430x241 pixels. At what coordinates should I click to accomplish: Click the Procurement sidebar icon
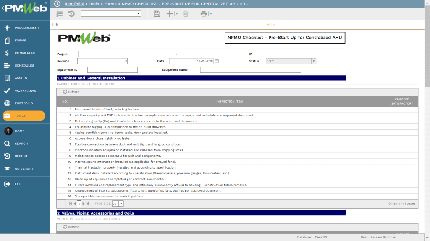pyautogui.click(x=7, y=28)
